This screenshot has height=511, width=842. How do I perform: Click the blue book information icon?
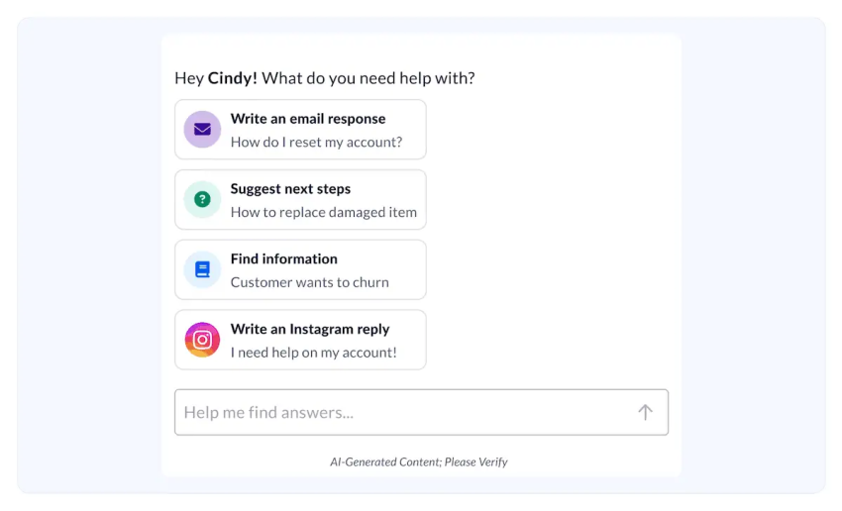click(x=202, y=269)
